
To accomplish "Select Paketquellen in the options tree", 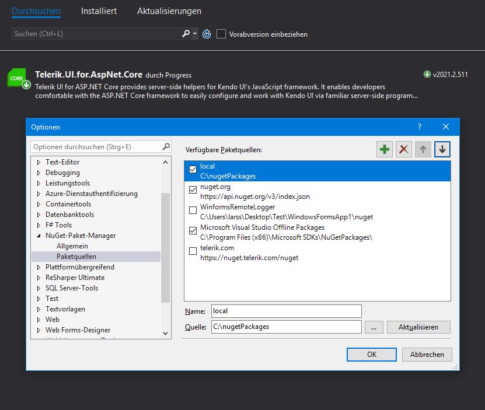I will pos(76,257).
